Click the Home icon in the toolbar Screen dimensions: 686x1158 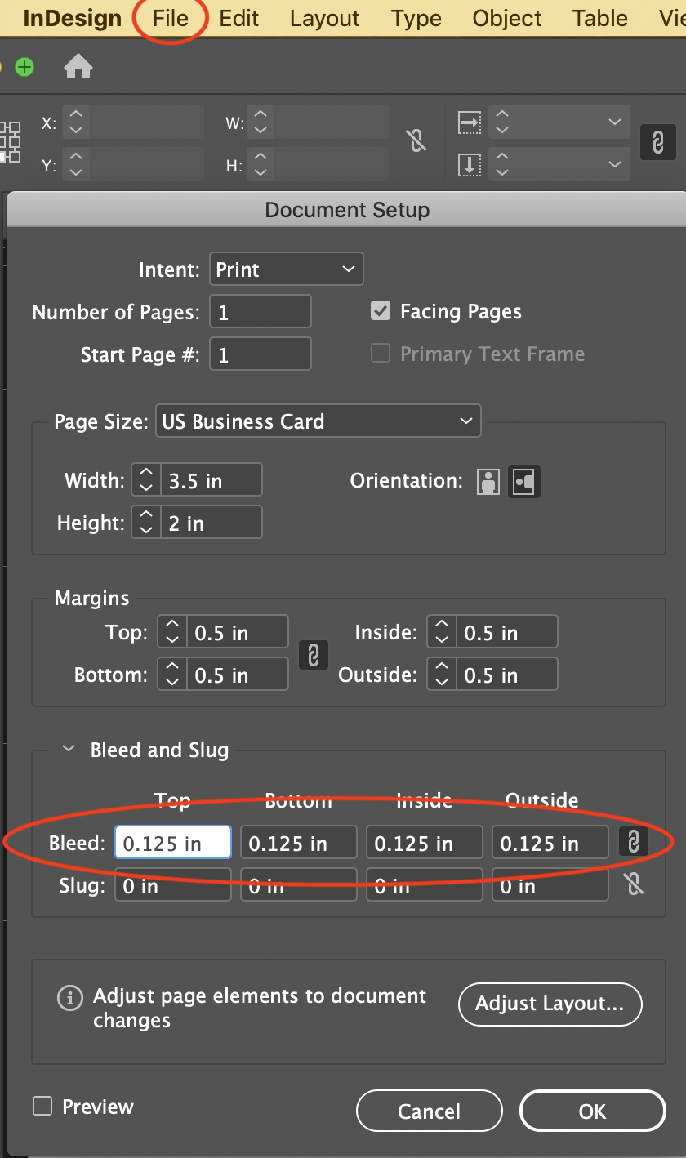[x=78, y=68]
